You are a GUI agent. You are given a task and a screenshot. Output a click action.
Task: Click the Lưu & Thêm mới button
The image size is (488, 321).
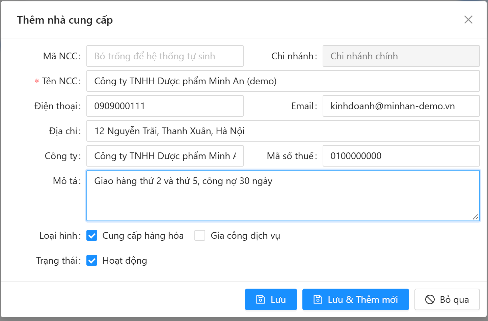click(356, 299)
